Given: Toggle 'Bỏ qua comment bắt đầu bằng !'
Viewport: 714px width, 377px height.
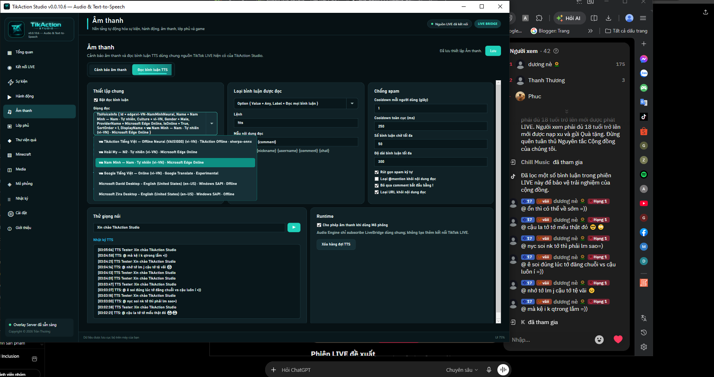Looking at the screenshot, I should click(377, 185).
